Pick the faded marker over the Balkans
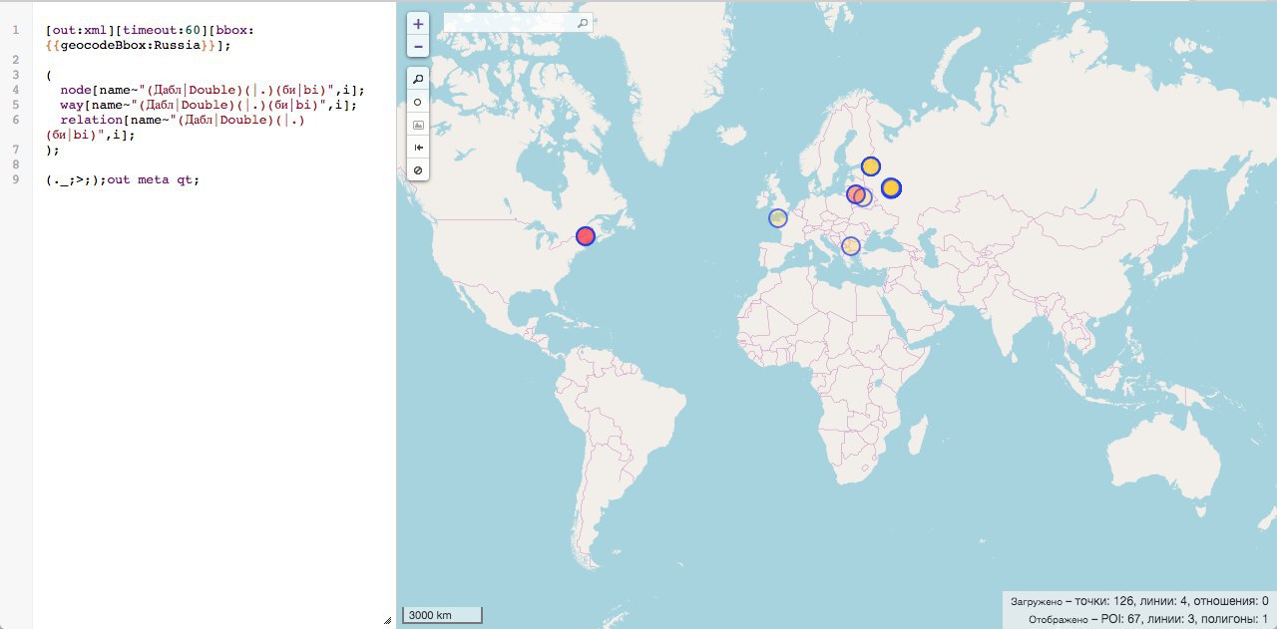Image resolution: width=1277 pixels, height=629 pixels. pyautogui.click(x=851, y=245)
